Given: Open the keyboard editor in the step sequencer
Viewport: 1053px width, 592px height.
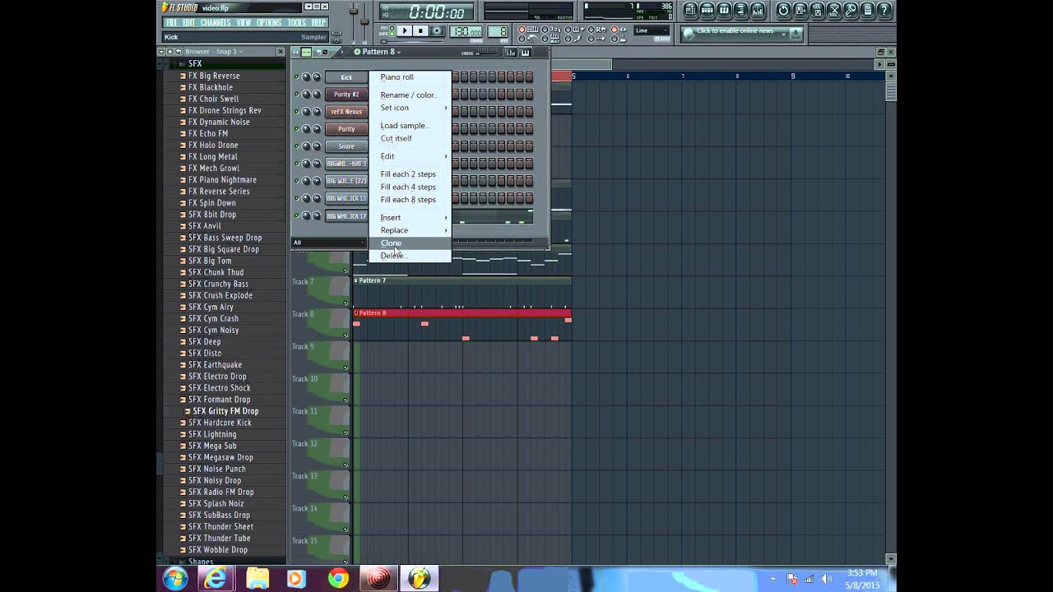Looking at the screenshot, I should point(525,53).
